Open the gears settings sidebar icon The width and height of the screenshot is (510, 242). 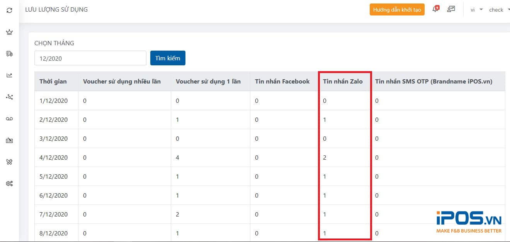click(10, 184)
